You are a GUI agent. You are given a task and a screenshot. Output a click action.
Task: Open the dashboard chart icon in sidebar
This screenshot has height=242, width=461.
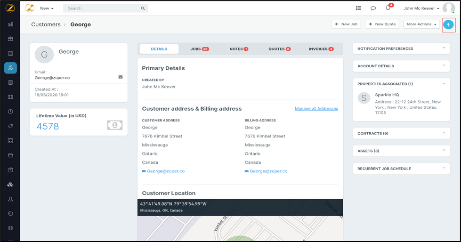coord(10,24)
